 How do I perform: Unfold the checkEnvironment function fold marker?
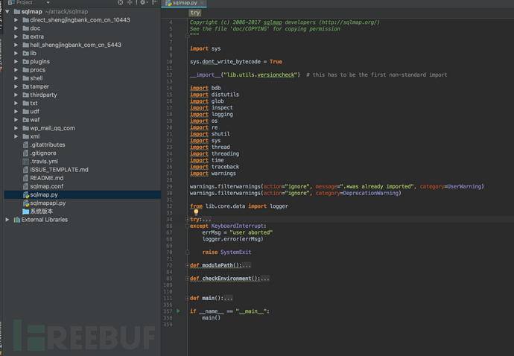pos(187,279)
